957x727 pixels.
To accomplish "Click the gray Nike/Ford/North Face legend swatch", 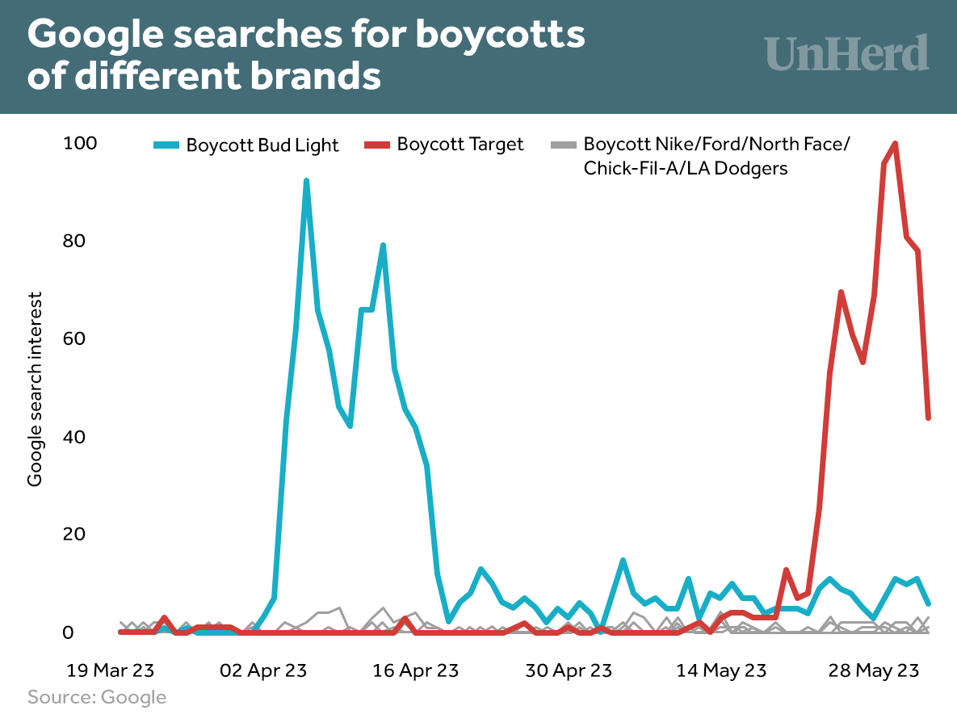I will 563,145.
